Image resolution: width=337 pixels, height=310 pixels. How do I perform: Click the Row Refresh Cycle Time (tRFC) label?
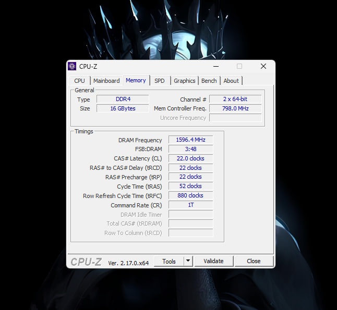(x=122, y=196)
